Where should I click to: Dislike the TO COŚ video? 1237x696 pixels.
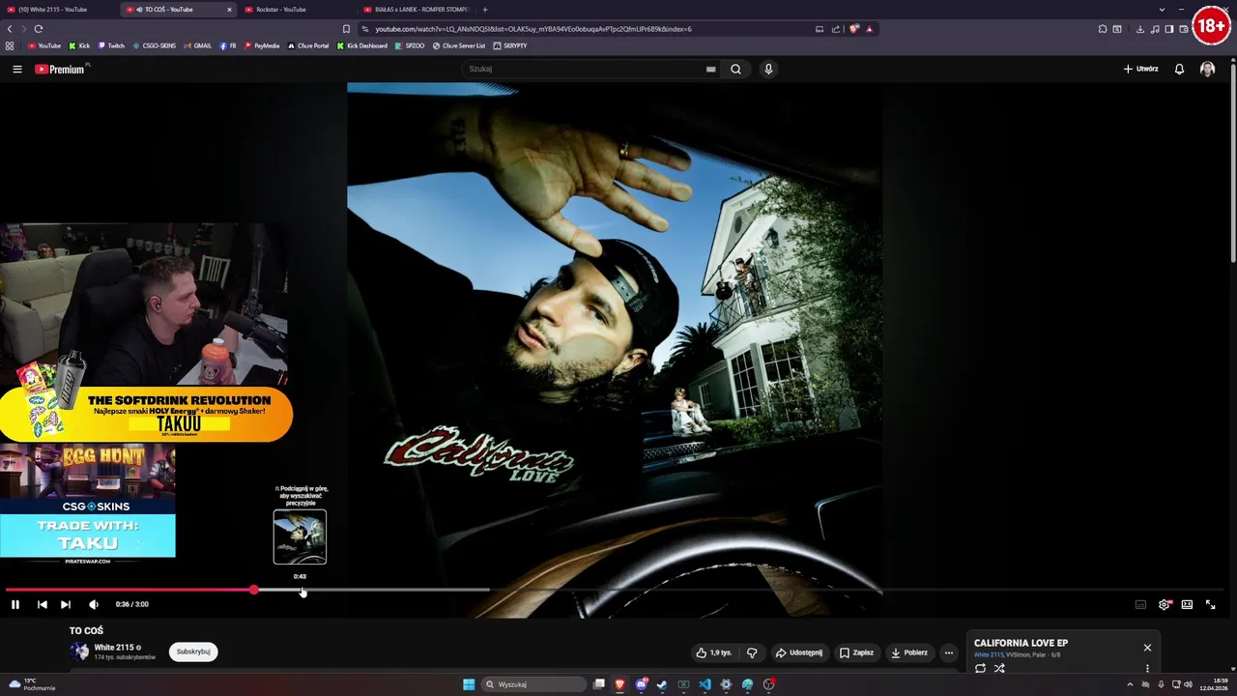point(752,652)
